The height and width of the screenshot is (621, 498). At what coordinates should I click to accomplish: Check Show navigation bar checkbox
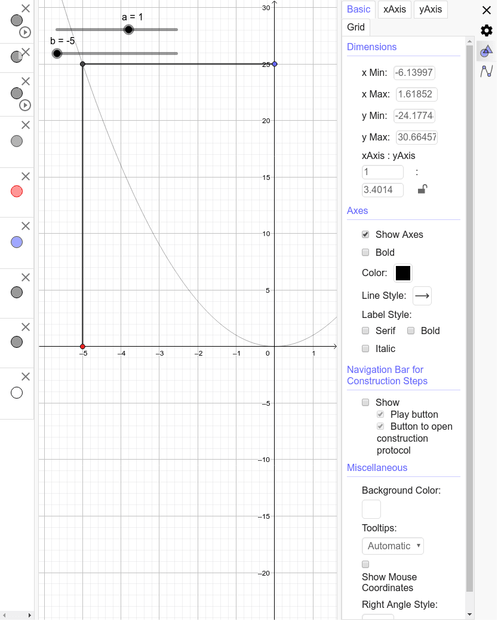pos(365,402)
